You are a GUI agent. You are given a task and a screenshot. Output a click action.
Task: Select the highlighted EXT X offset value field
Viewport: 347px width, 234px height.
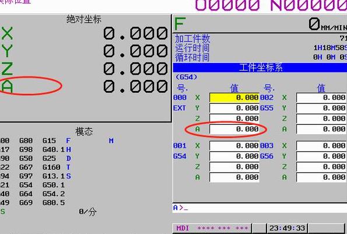[x=234, y=97]
